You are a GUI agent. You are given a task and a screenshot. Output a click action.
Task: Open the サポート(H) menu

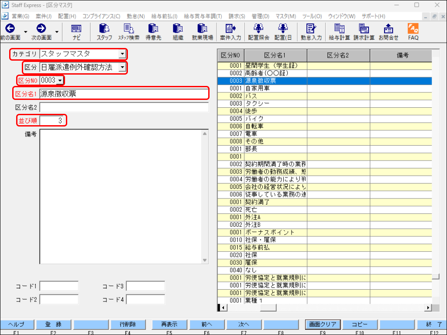coord(374,16)
